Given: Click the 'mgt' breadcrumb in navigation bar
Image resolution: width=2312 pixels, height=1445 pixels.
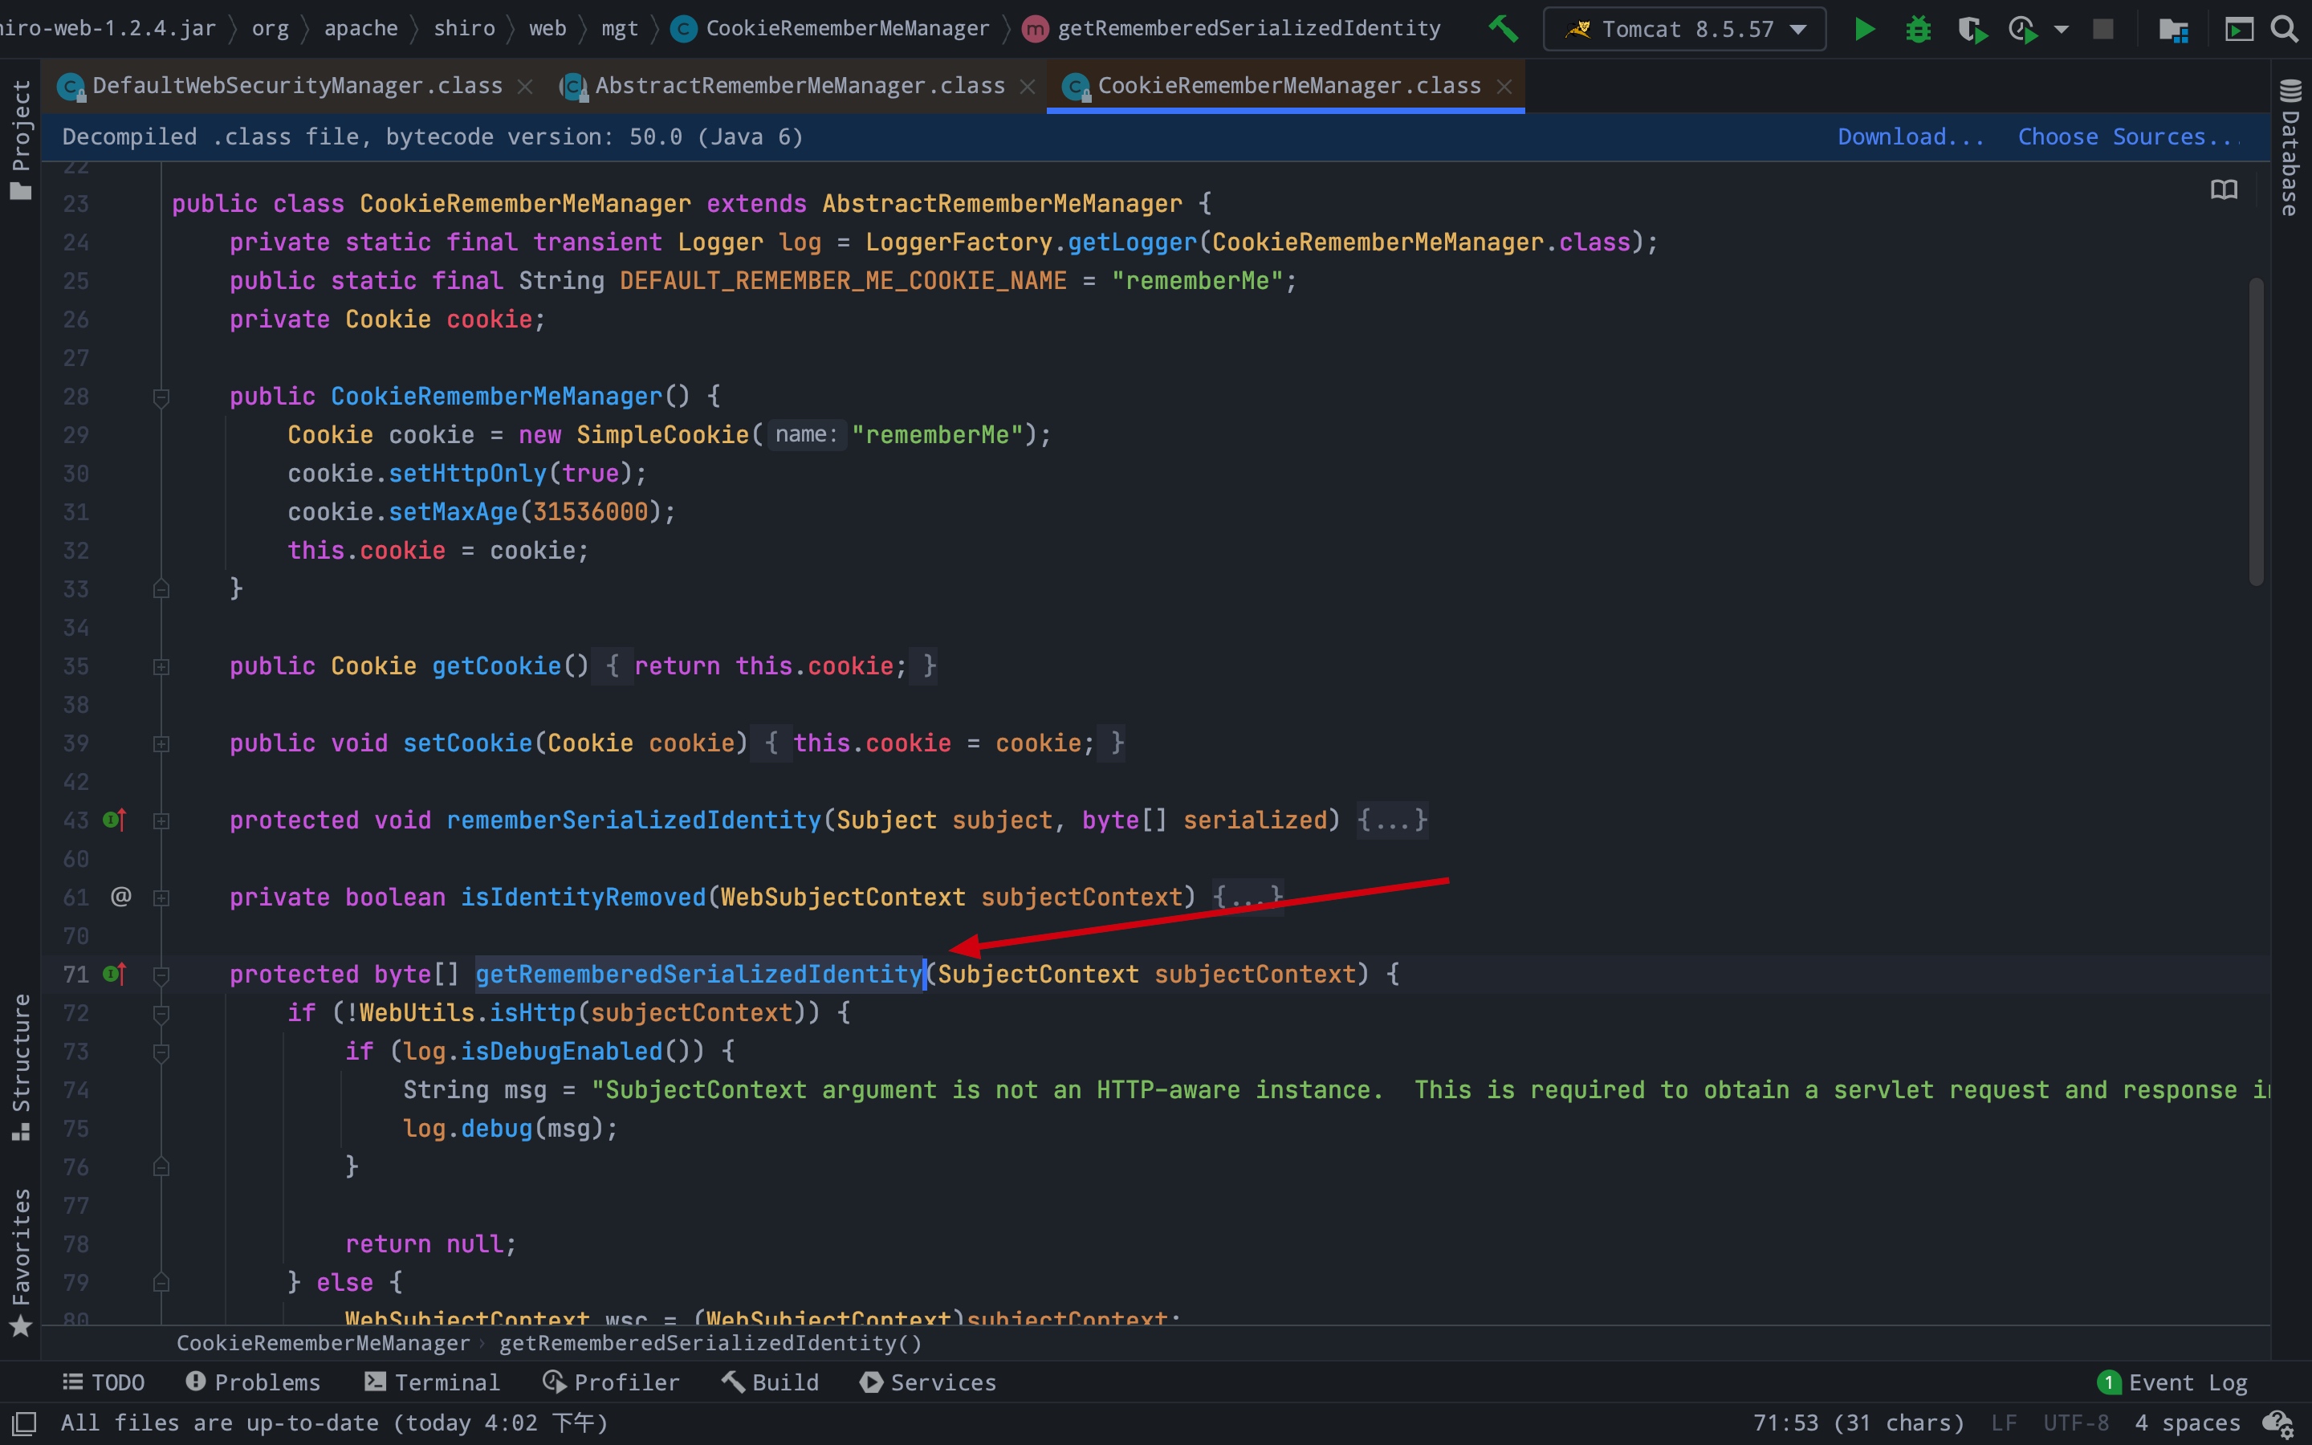Looking at the screenshot, I should tap(619, 29).
